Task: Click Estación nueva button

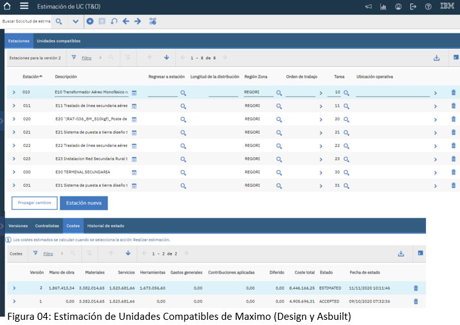Action: [x=84, y=203]
